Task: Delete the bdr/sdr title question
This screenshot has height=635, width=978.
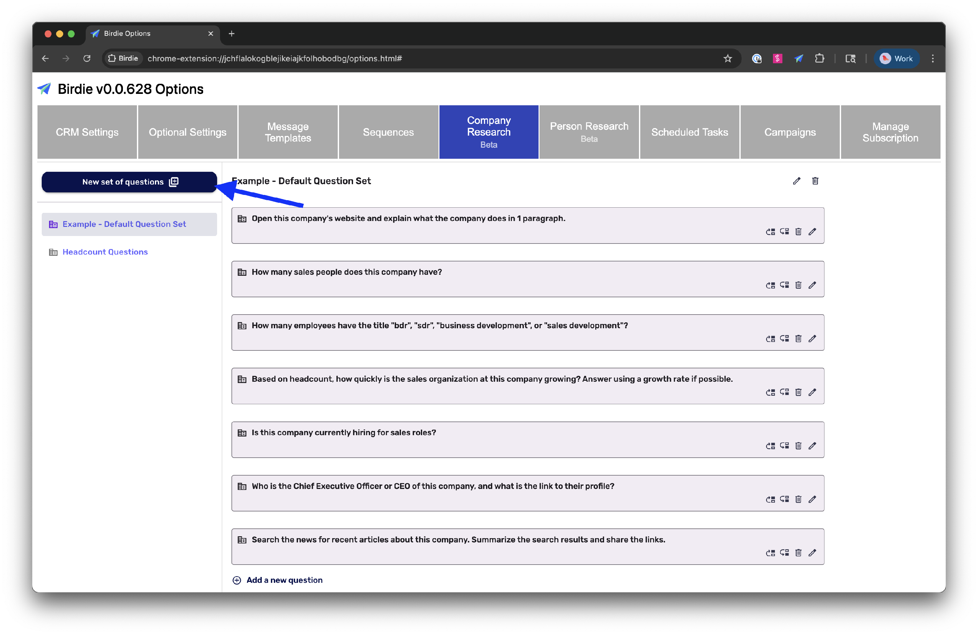Action: (798, 339)
